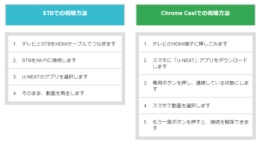Screen dimensions: 261x145
Task: Click number 1 in the STB list
Action: point(15,44)
